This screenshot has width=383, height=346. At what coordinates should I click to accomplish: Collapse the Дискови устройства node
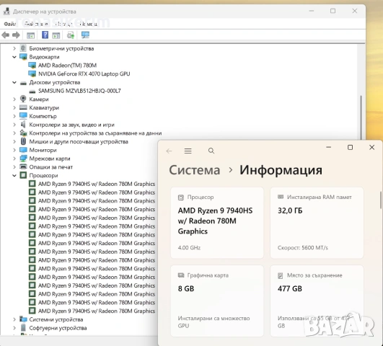14,82
